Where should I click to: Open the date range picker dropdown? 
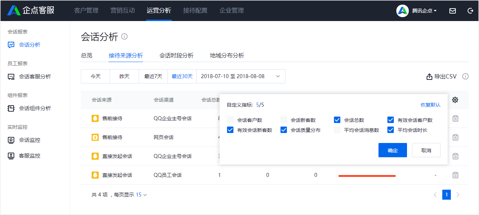tap(241, 76)
